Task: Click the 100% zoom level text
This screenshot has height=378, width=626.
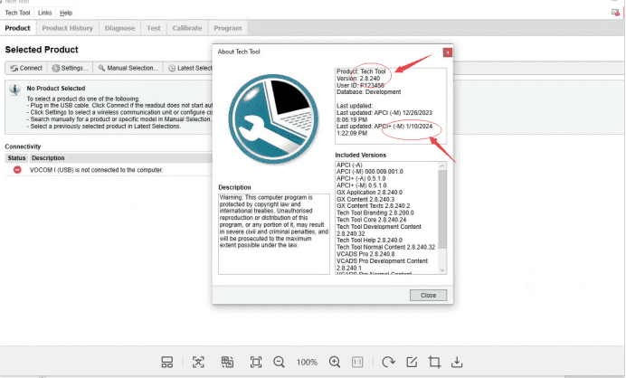Action: coord(307,362)
